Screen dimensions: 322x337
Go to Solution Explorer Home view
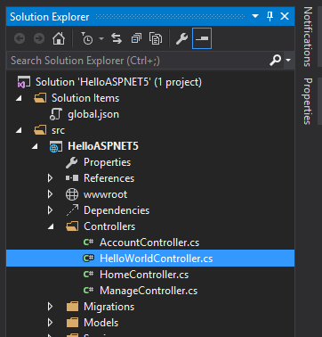(x=59, y=38)
